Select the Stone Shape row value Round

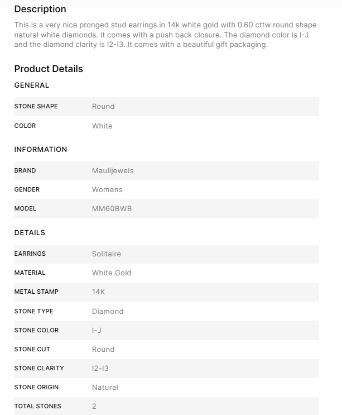pos(103,107)
